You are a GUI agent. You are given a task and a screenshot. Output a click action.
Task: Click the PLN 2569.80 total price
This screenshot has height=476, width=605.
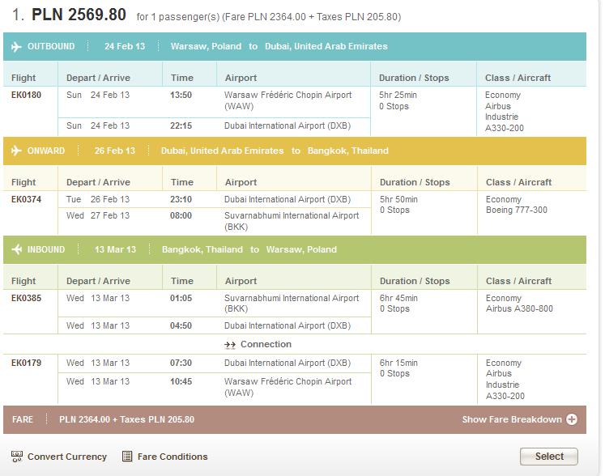tap(79, 15)
